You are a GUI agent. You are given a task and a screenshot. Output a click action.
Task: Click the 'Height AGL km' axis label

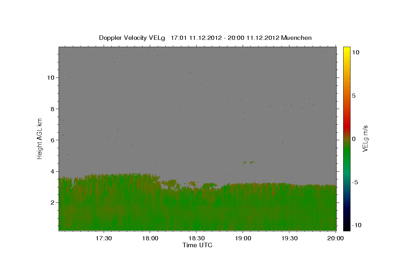click(40, 138)
